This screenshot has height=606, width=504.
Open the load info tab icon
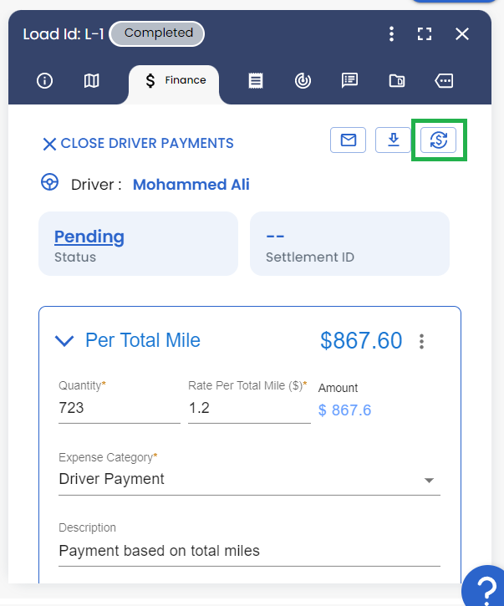[x=44, y=81]
